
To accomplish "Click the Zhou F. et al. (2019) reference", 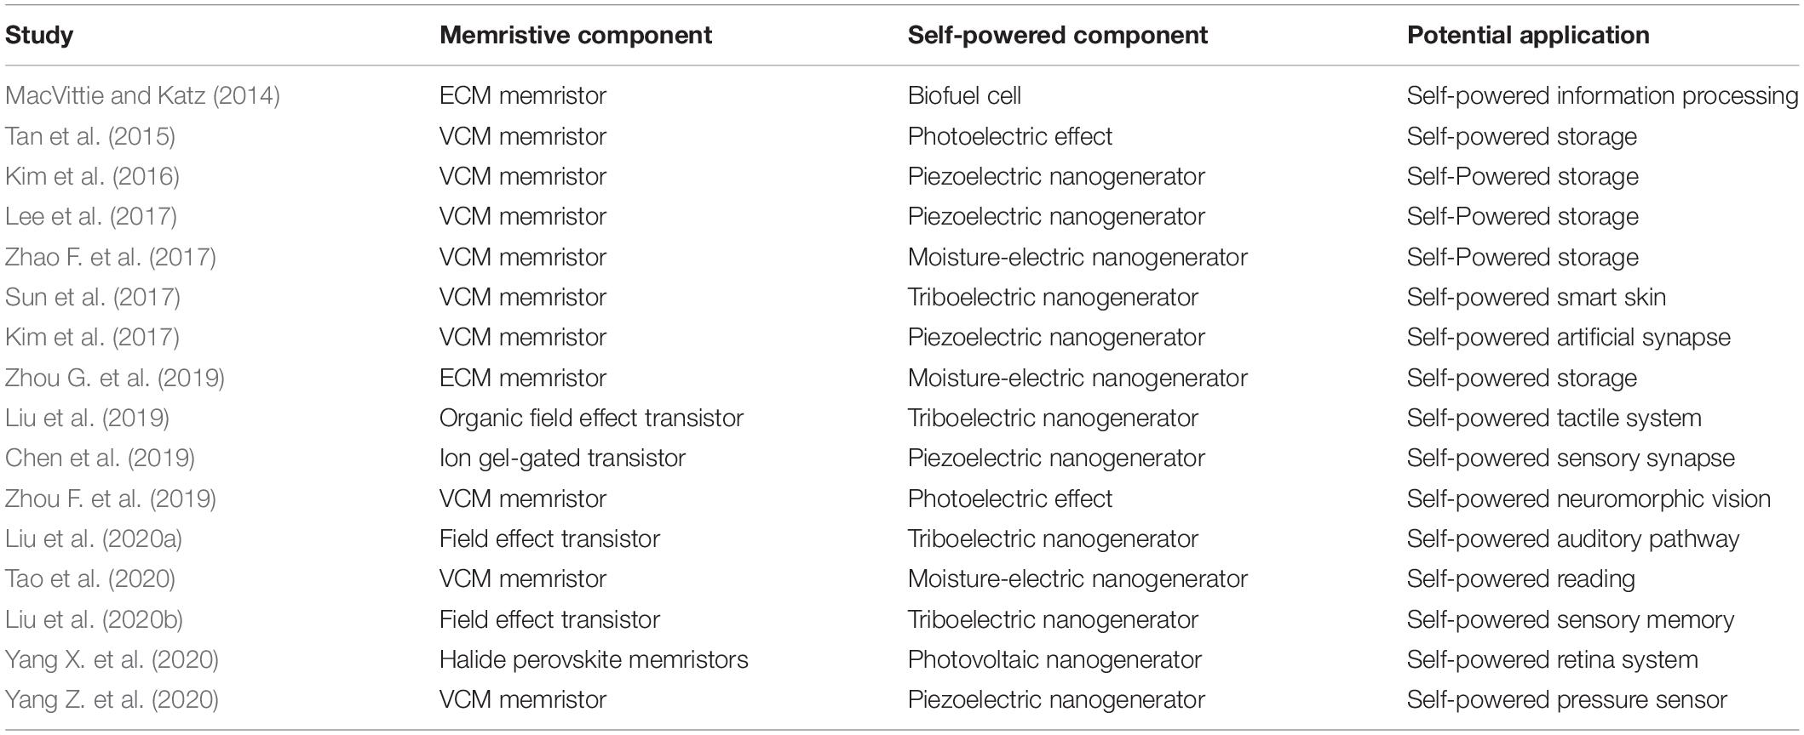I will 111,499.
